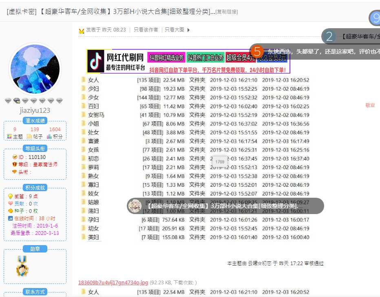Click the 帖子 folder icon in stats
This screenshot has height=297, width=380.
29,136
